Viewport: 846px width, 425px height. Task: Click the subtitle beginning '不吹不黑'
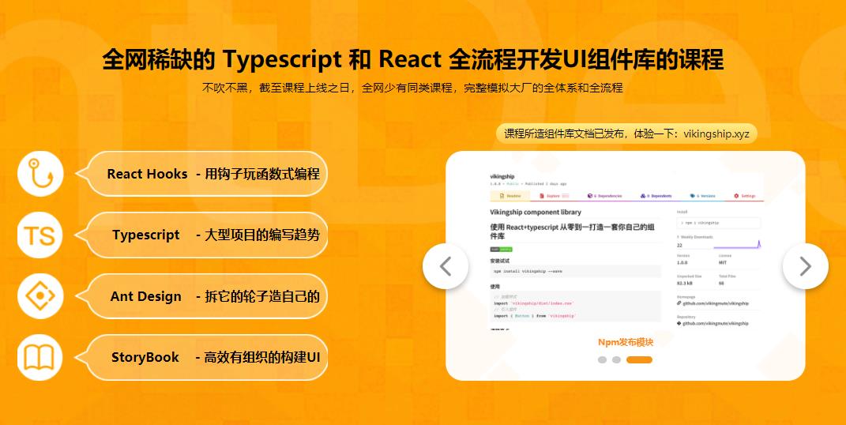(412, 88)
